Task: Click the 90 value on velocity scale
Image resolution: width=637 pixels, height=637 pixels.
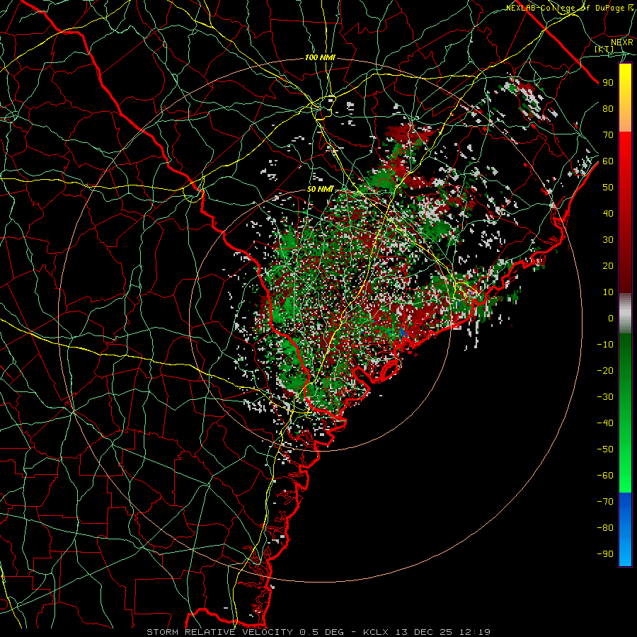Action: pyautogui.click(x=608, y=83)
